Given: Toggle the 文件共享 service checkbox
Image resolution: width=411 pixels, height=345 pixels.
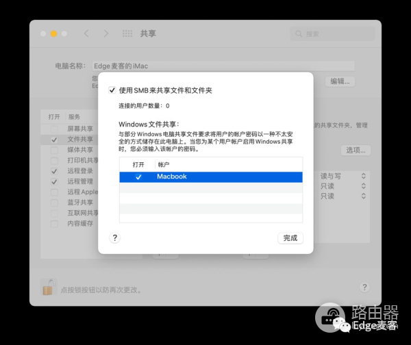Looking at the screenshot, I should tap(54, 140).
